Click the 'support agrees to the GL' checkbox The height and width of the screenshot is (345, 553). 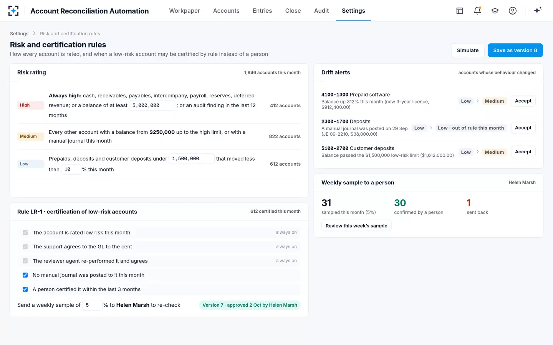tap(25, 247)
